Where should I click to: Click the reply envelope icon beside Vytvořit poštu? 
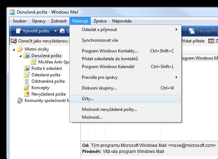click(62, 31)
